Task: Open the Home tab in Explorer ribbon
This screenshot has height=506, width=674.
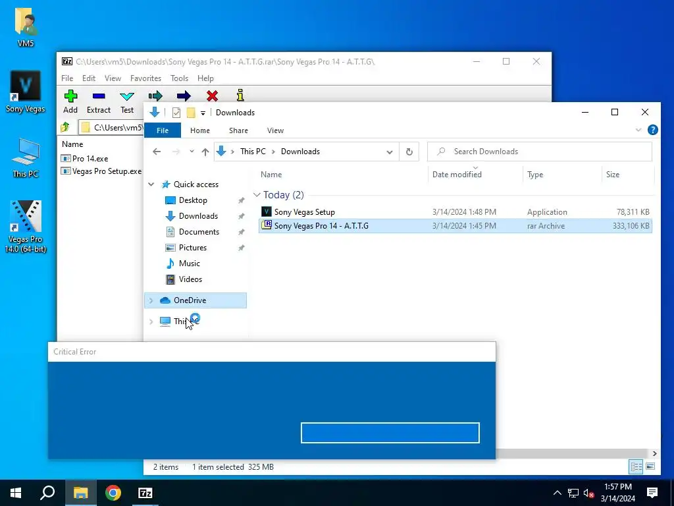Action: pos(200,130)
